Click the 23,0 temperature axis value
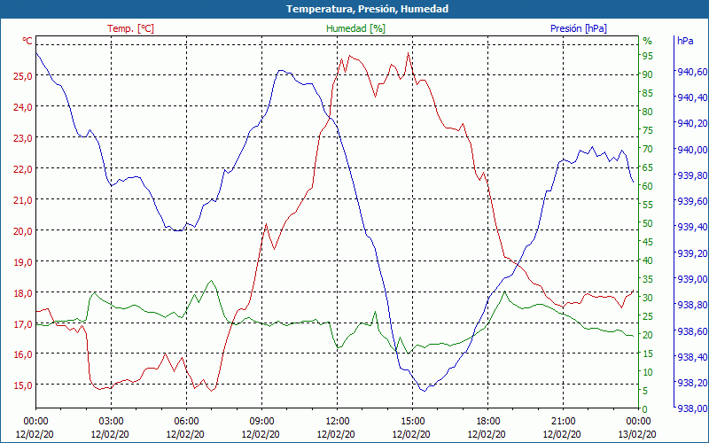 point(23,138)
